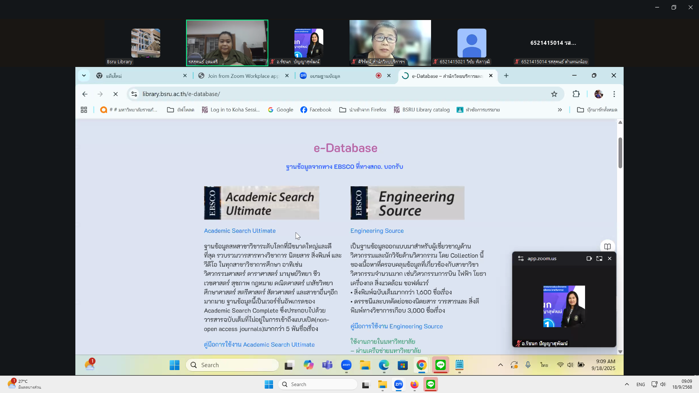Open the Chrome profile avatar

(x=599, y=94)
